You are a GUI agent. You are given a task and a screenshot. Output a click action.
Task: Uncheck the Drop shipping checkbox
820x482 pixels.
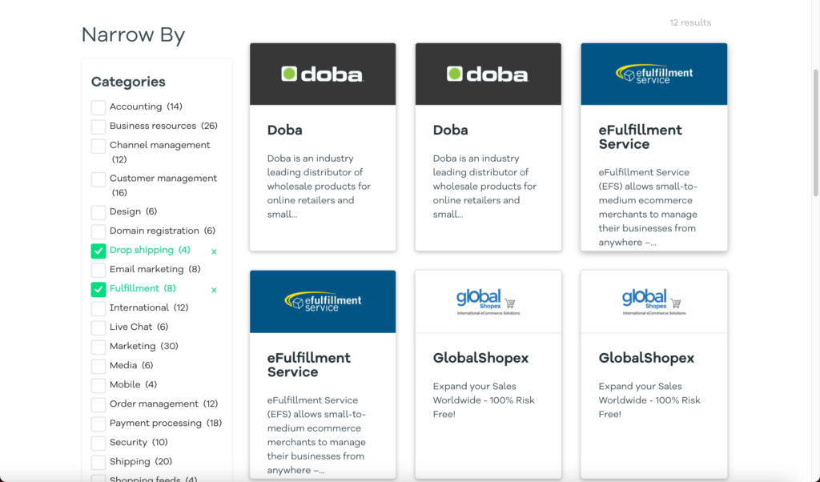98,251
